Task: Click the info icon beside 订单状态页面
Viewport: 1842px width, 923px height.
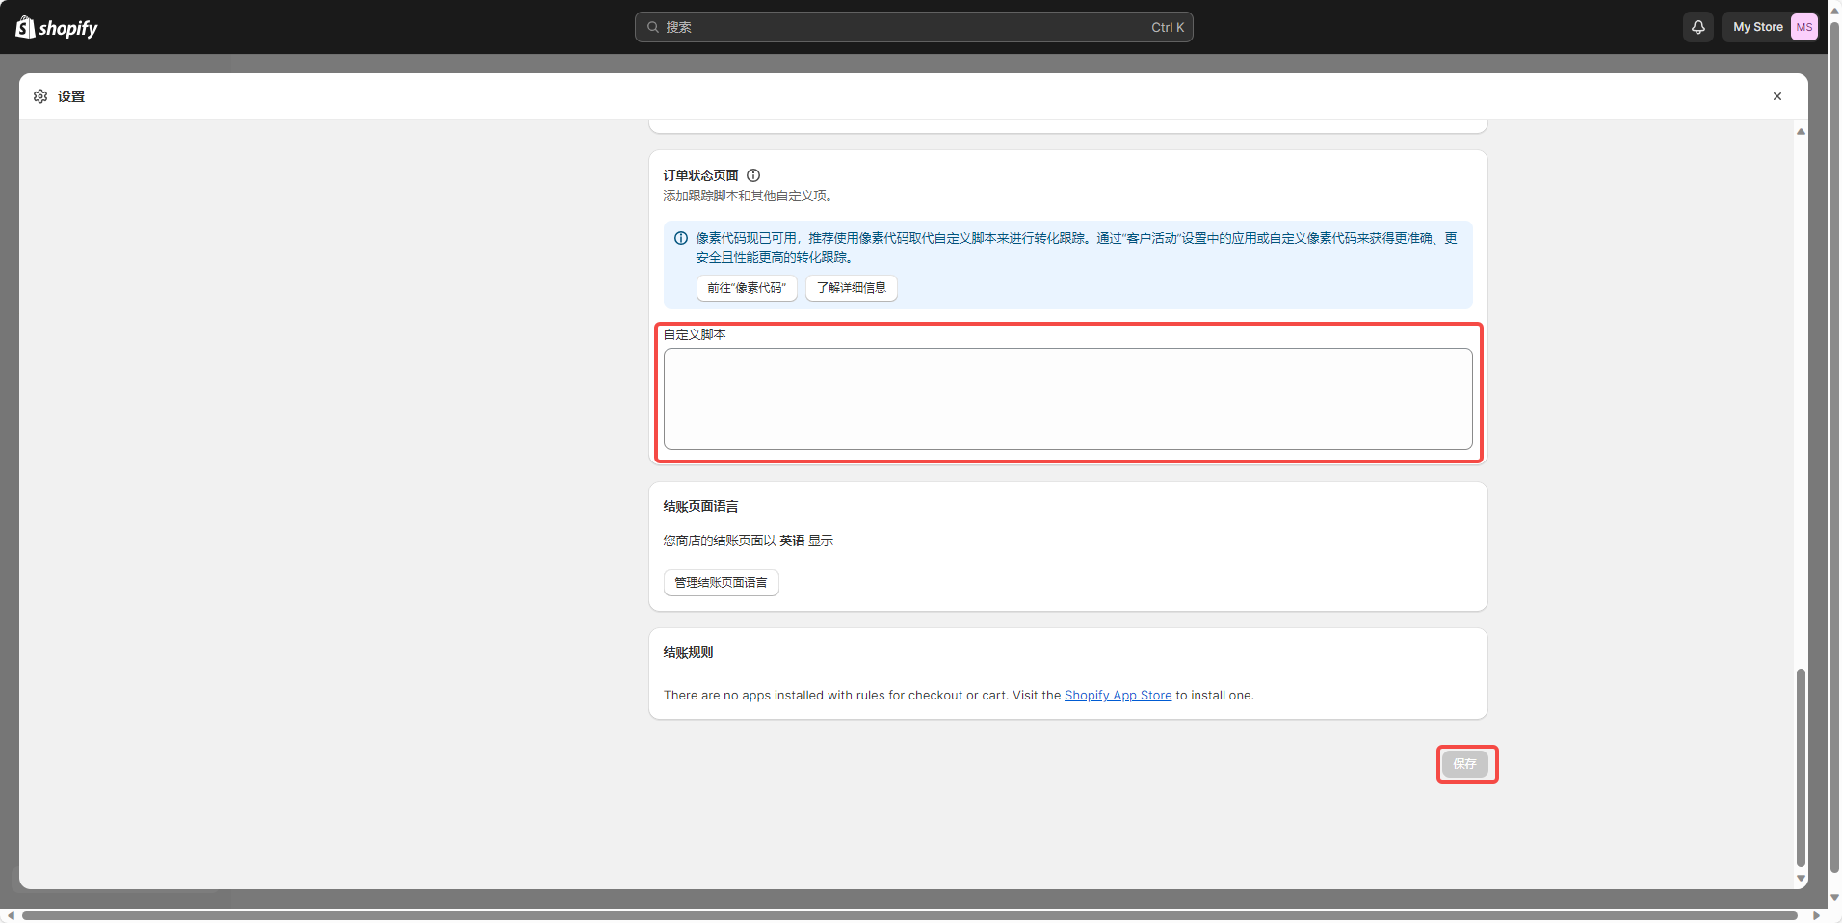Action: point(753,175)
